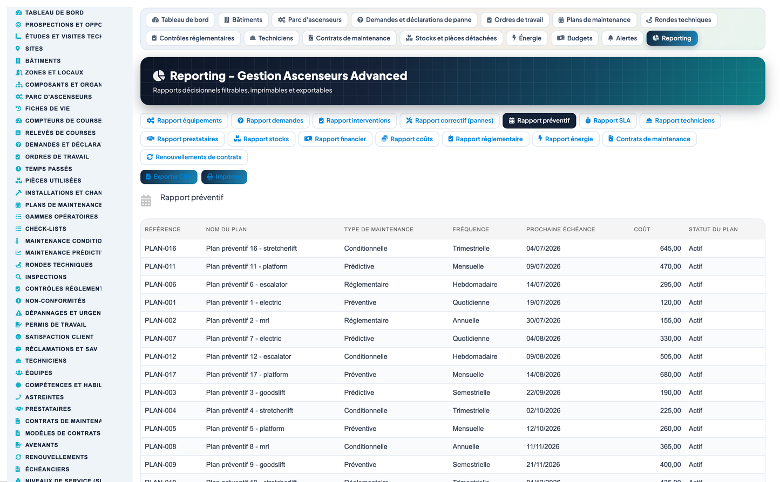This screenshot has width=780, height=482.
Task: Click the Reporting pie chart header icon
Action: [159, 75]
